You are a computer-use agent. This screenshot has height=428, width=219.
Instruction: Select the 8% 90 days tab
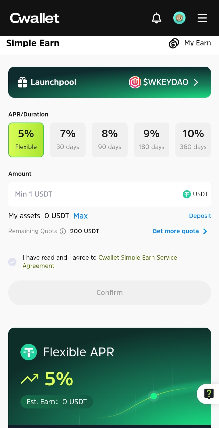(110, 140)
